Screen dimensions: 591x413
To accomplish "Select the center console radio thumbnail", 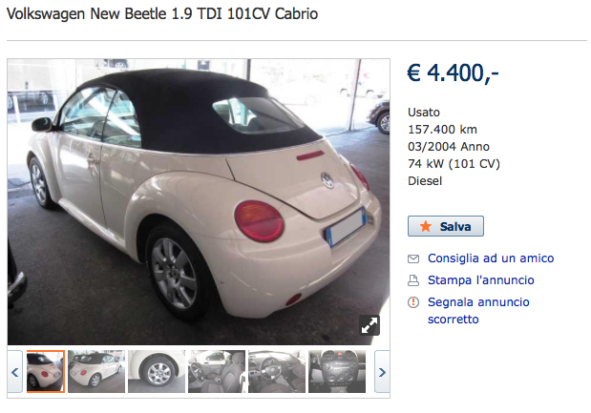I will [x=337, y=372].
